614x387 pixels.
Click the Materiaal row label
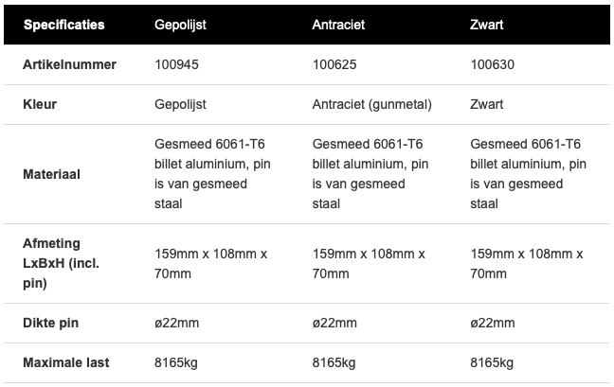[x=51, y=173]
